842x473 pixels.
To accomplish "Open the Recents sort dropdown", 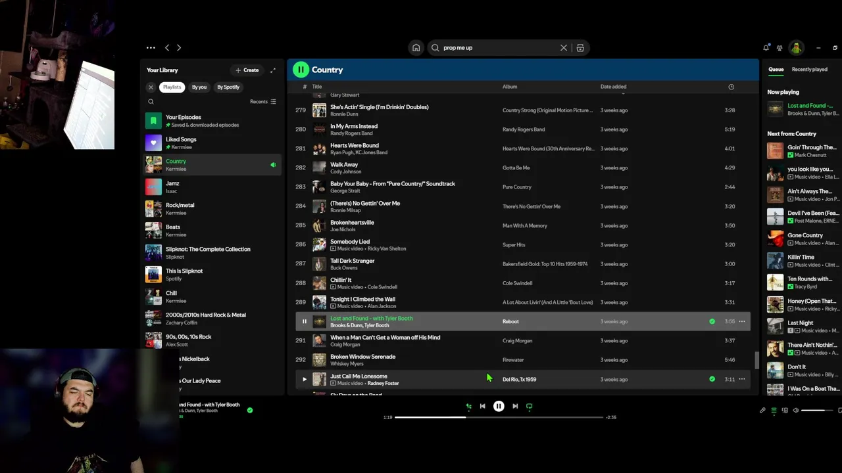I will click(x=263, y=102).
